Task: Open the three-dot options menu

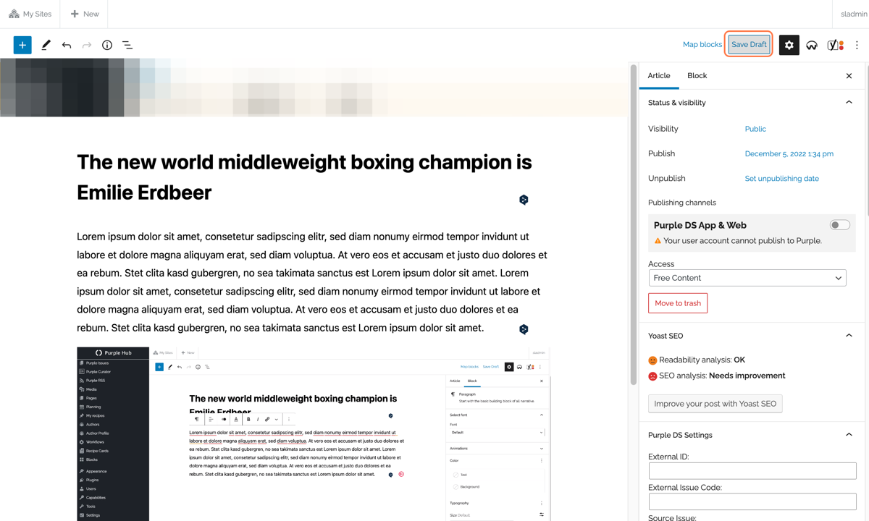Action: pyautogui.click(x=857, y=45)
